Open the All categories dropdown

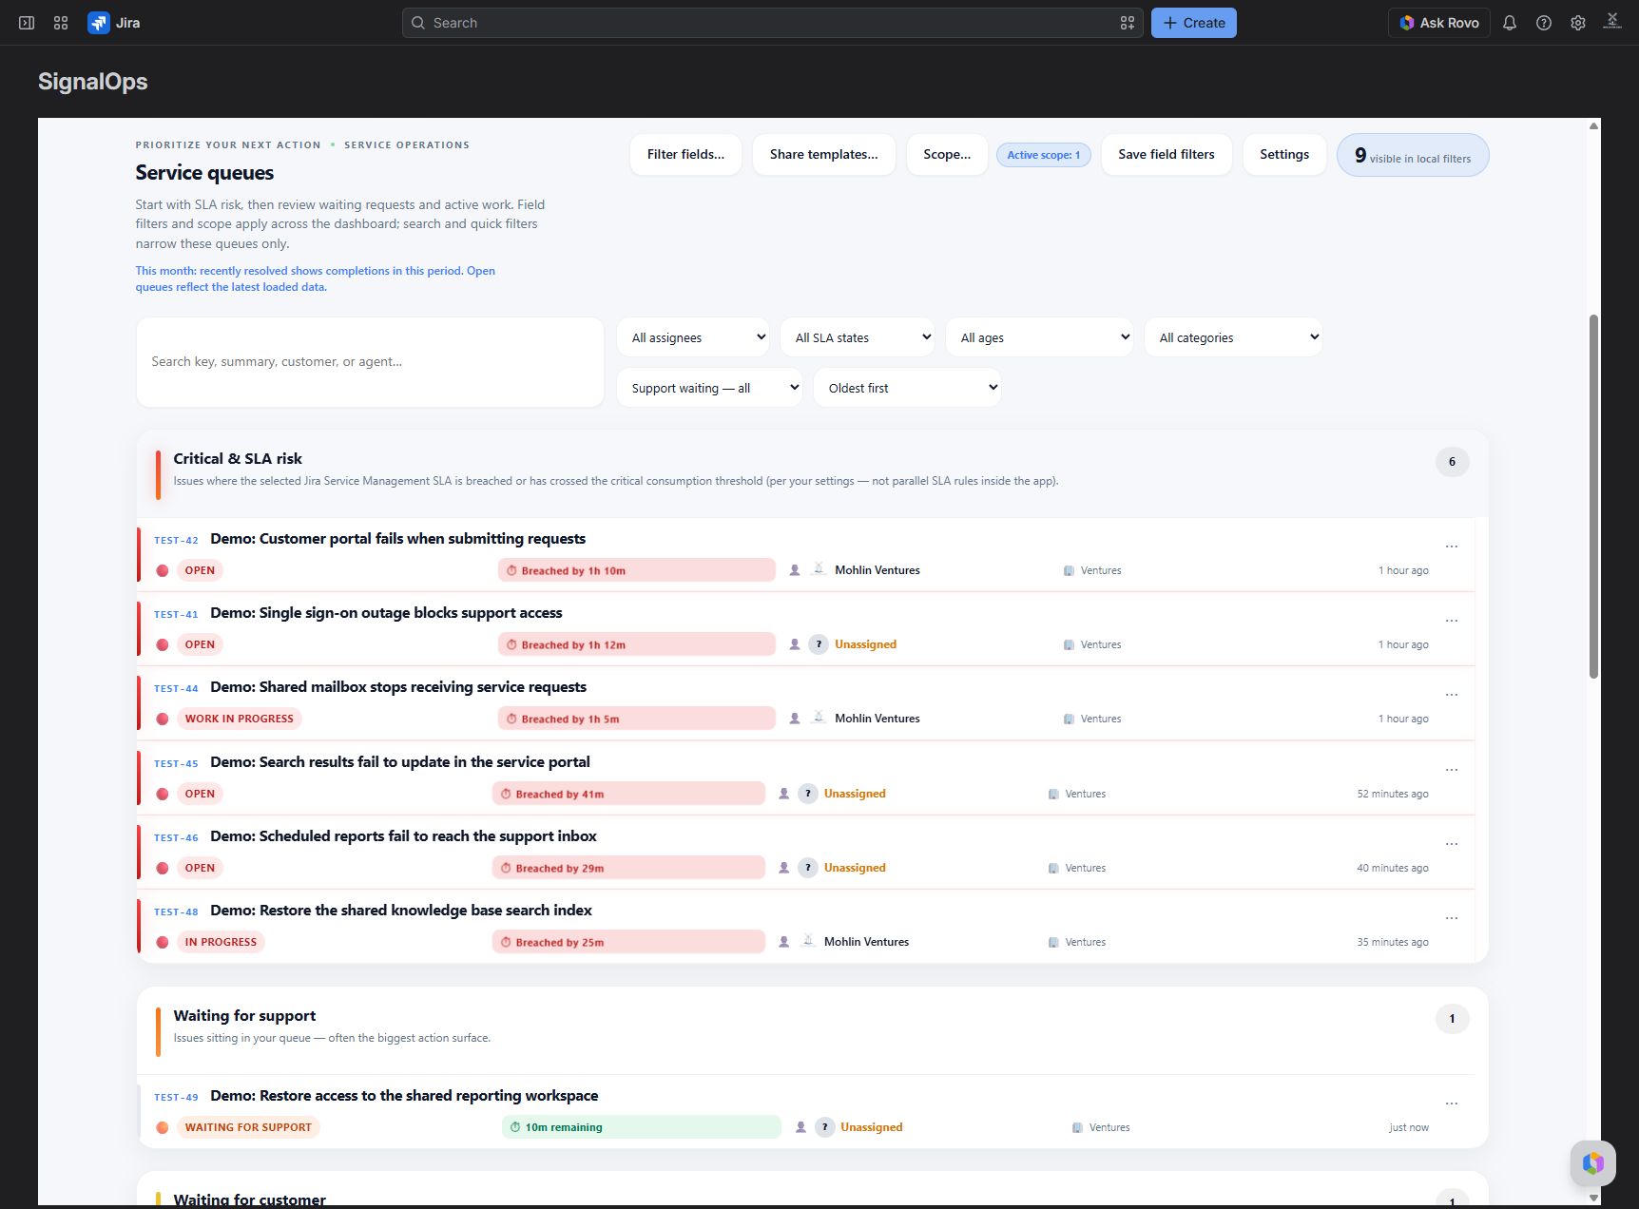click(x=1233, y=337)
